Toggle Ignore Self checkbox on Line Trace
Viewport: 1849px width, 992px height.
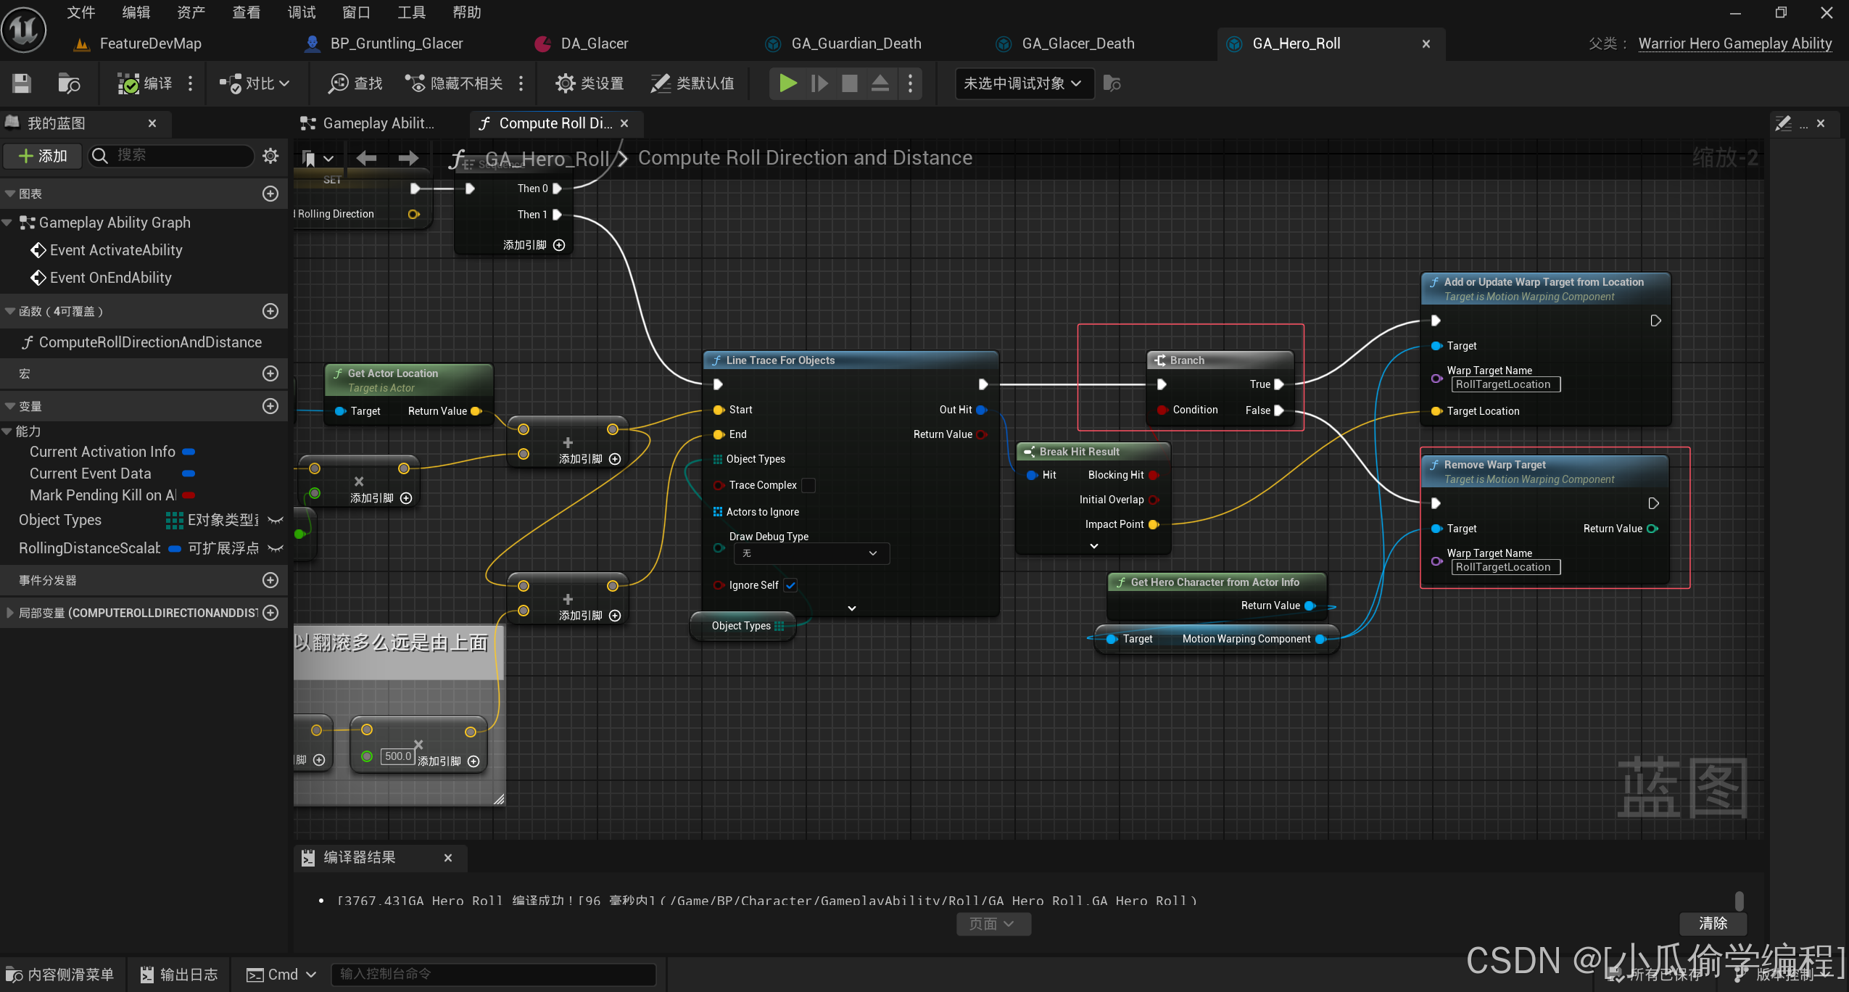tap(791, 585)
